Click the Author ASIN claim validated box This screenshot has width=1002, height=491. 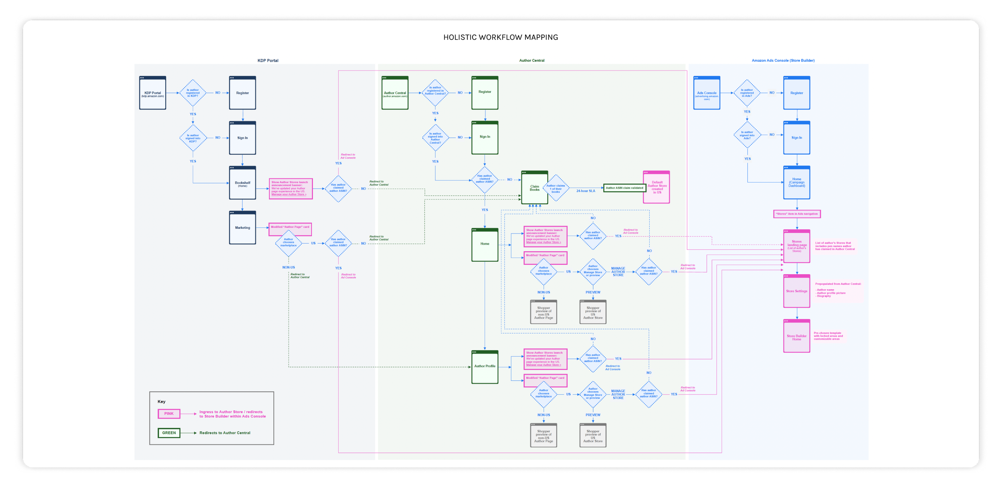pos(624,188)
